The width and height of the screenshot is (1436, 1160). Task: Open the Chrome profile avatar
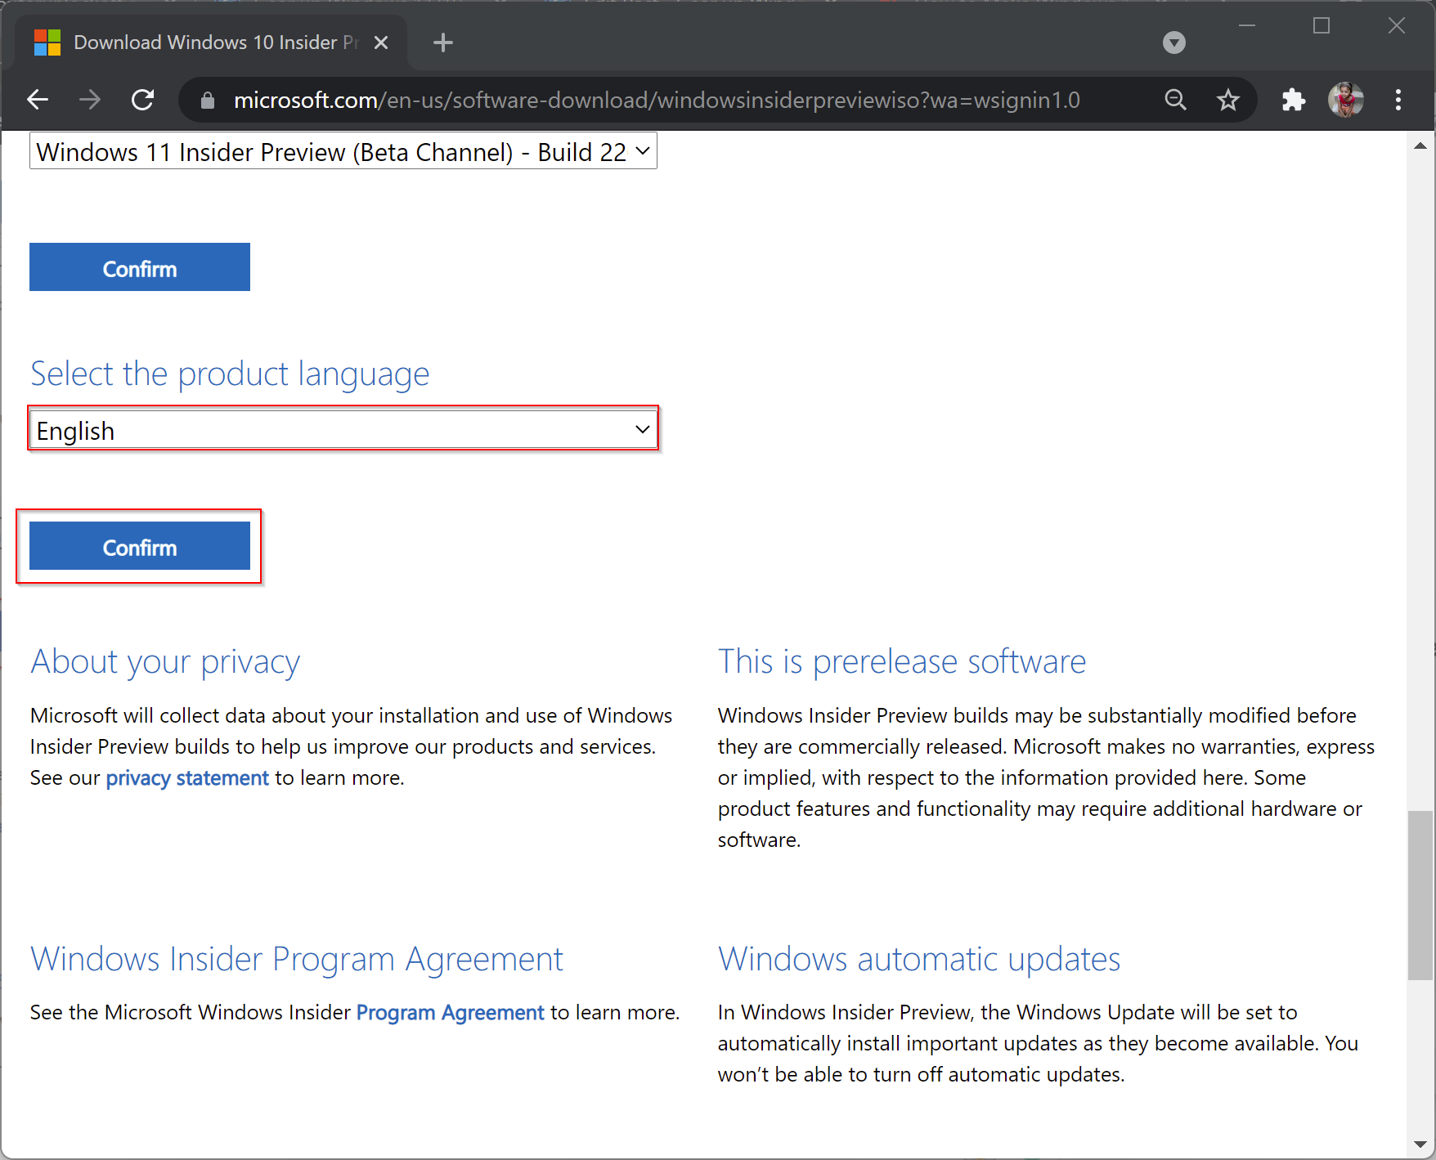click(1346, 100)
